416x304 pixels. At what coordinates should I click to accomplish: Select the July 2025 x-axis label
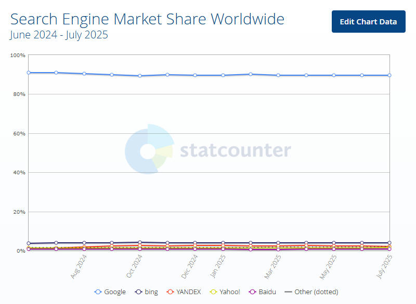pyautogui.click(x=385, y=267)
